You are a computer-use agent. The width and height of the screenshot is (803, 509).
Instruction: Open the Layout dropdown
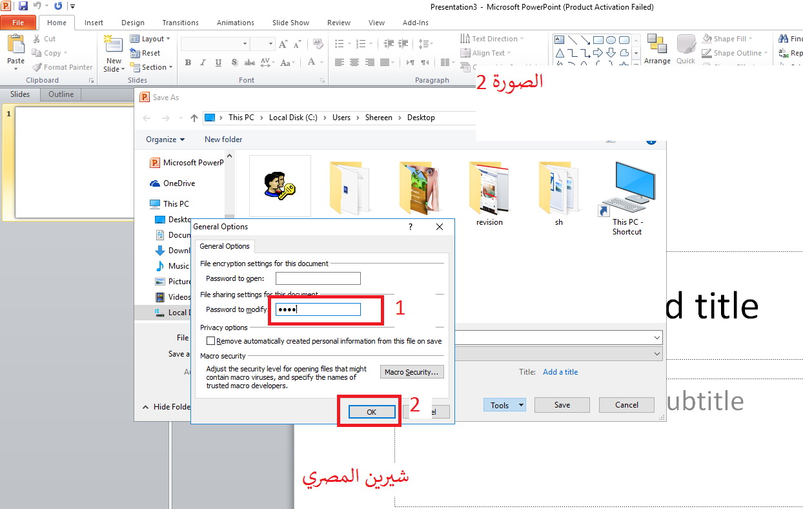pos(150,39)
